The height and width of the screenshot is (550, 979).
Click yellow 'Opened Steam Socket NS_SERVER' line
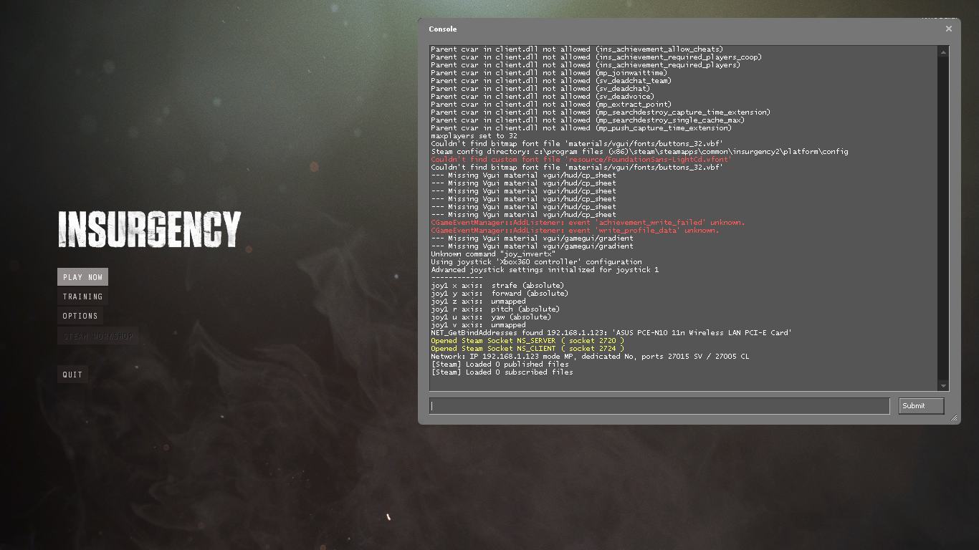pyautogui.click(x=527, y=341)
